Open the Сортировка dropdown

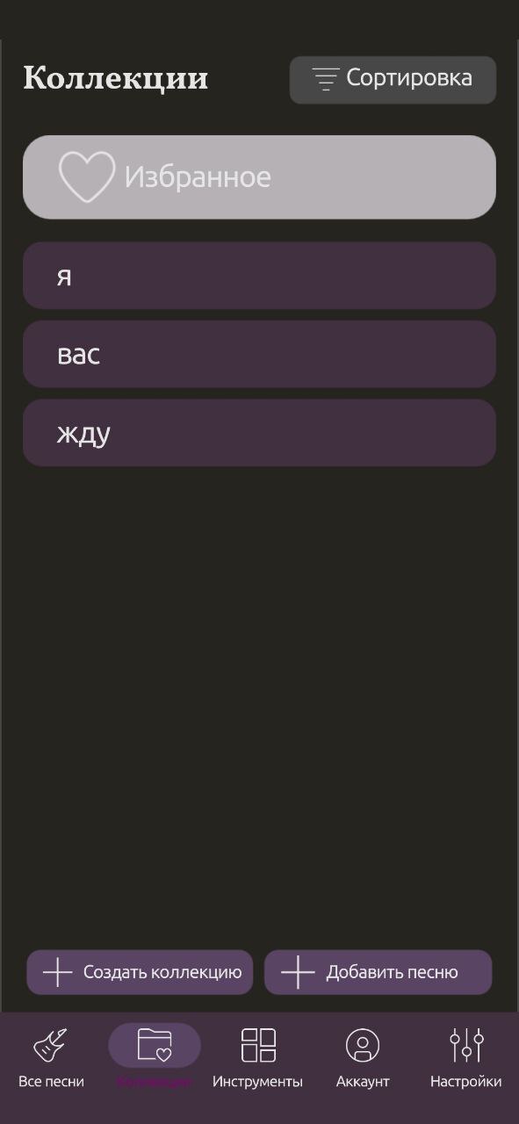pos(393,80)
